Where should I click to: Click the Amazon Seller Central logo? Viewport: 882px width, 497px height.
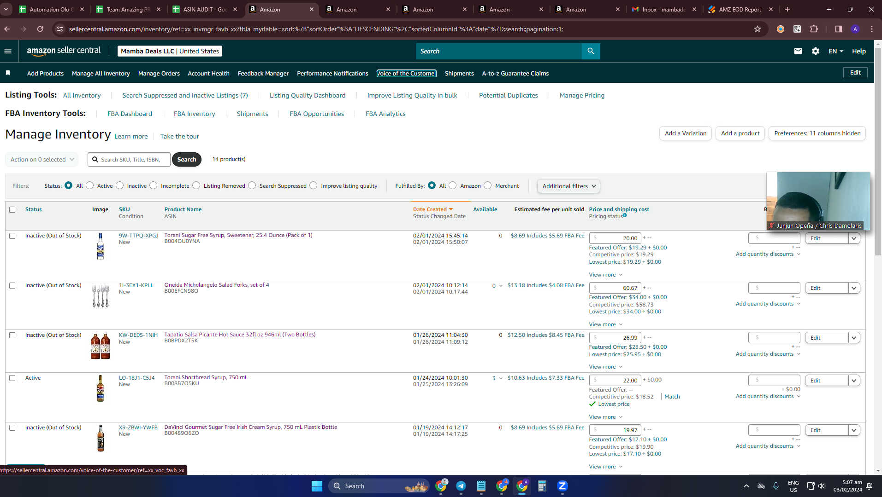coord(64,51)
